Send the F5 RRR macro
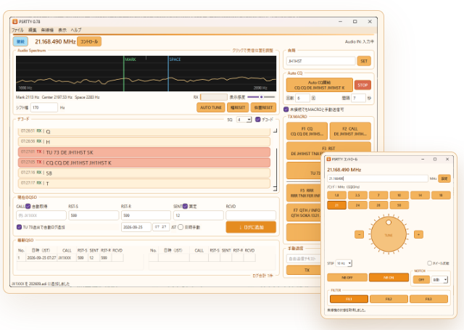 tap(304, 193)
